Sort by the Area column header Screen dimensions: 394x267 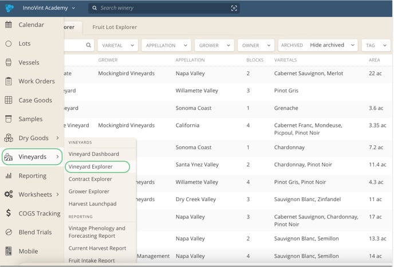[x=375, y=60]
